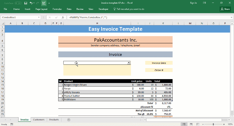Screen dimensions: 234x126
Task: Open the File menu
Action: coord(5,9)
